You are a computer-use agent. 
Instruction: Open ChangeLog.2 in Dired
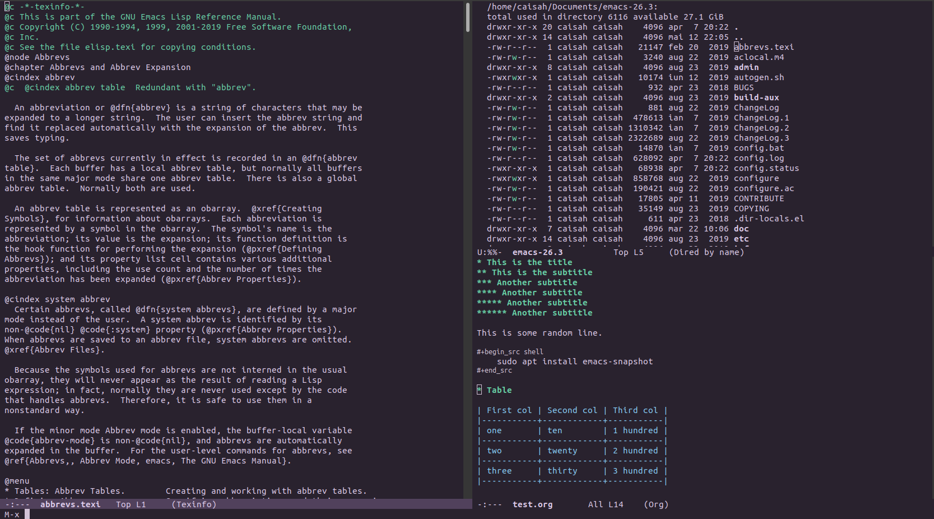point(761,128)
